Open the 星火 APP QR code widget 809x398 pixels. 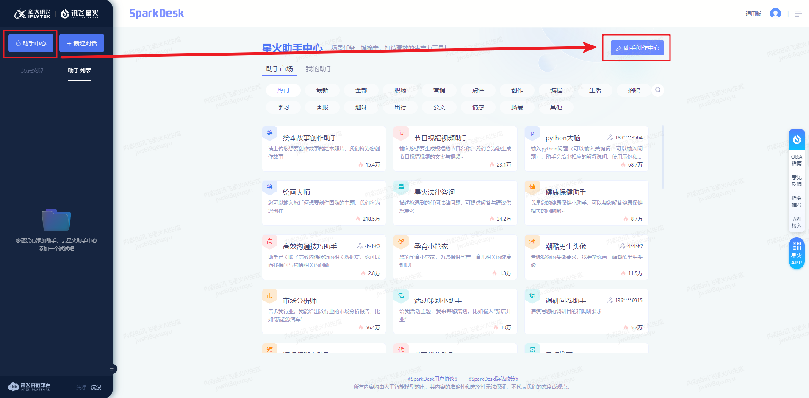click(x=797, y=253)
